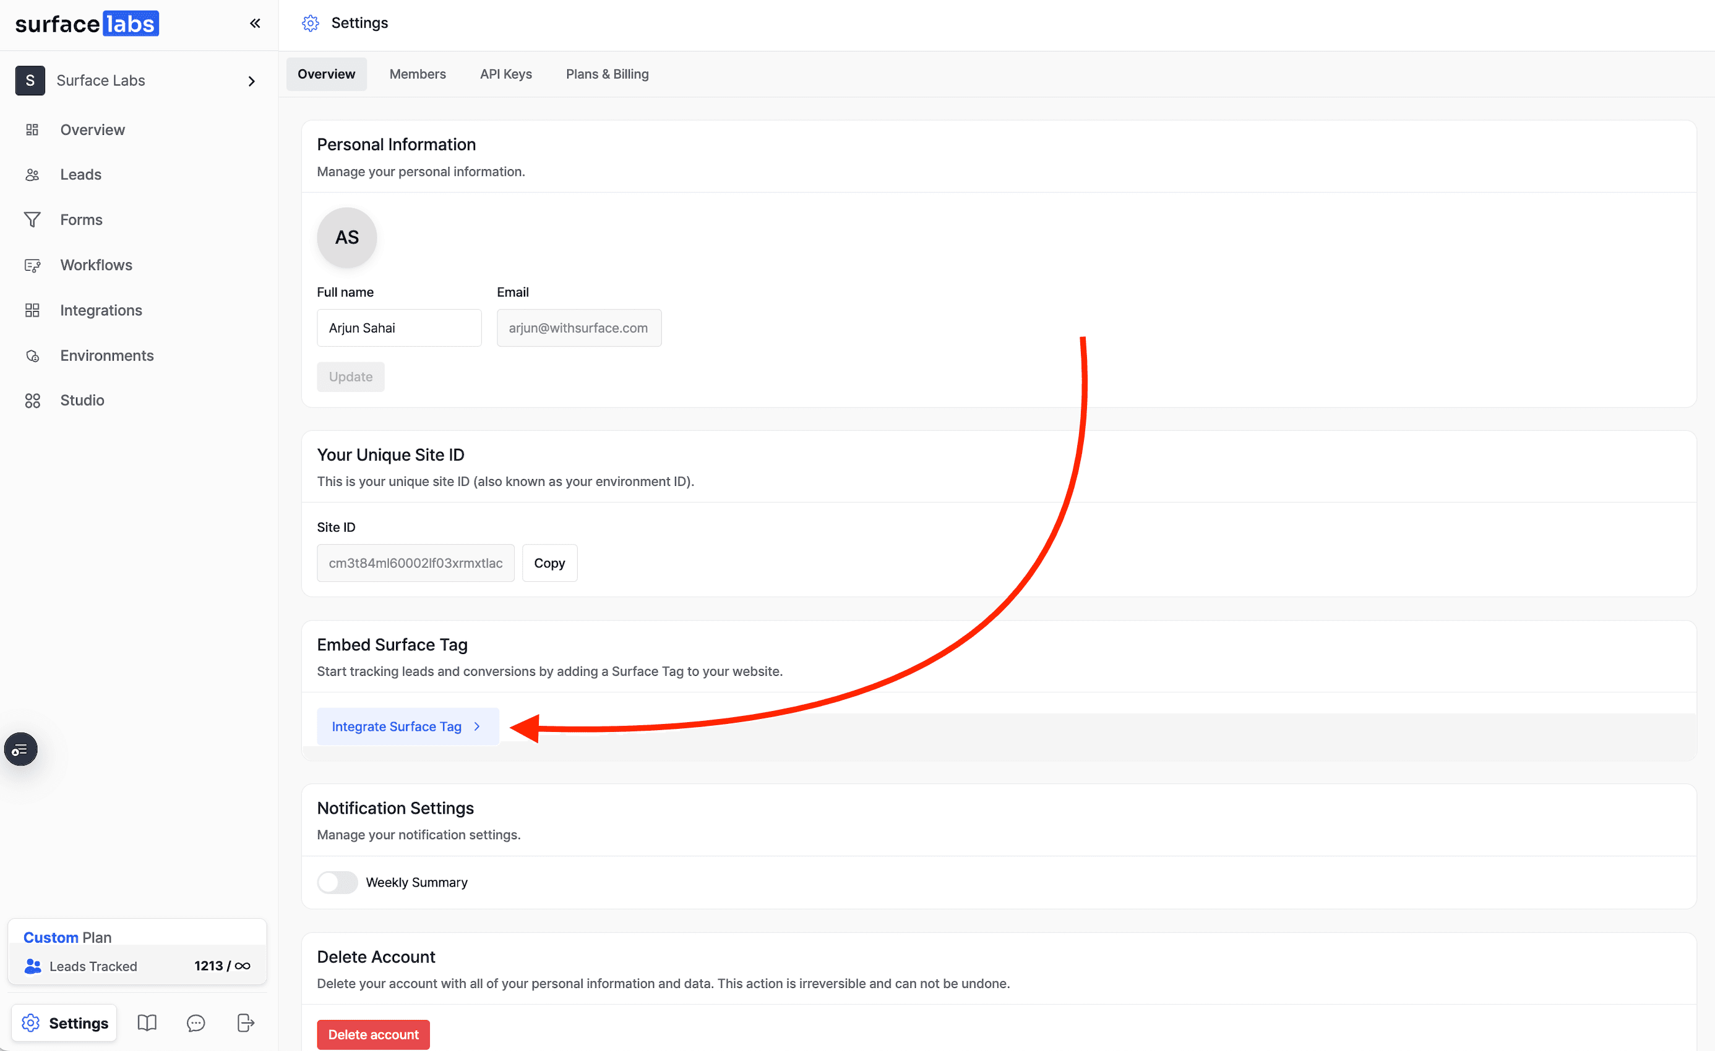Open the chat support bubble icon
The image size is (1715, 1051).
[196, 1023]
